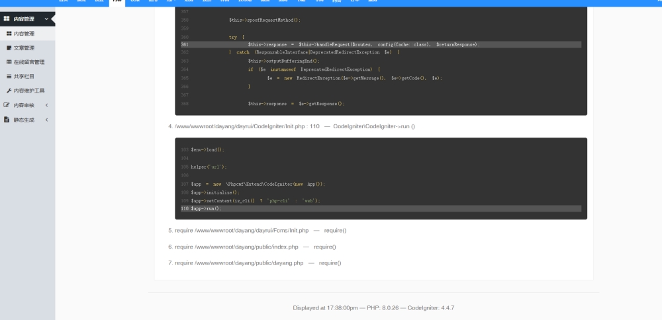This screenshot has height=320, width=662.
Task: Click the bars icon next to 共享栏目
Action: click(9, 77)
